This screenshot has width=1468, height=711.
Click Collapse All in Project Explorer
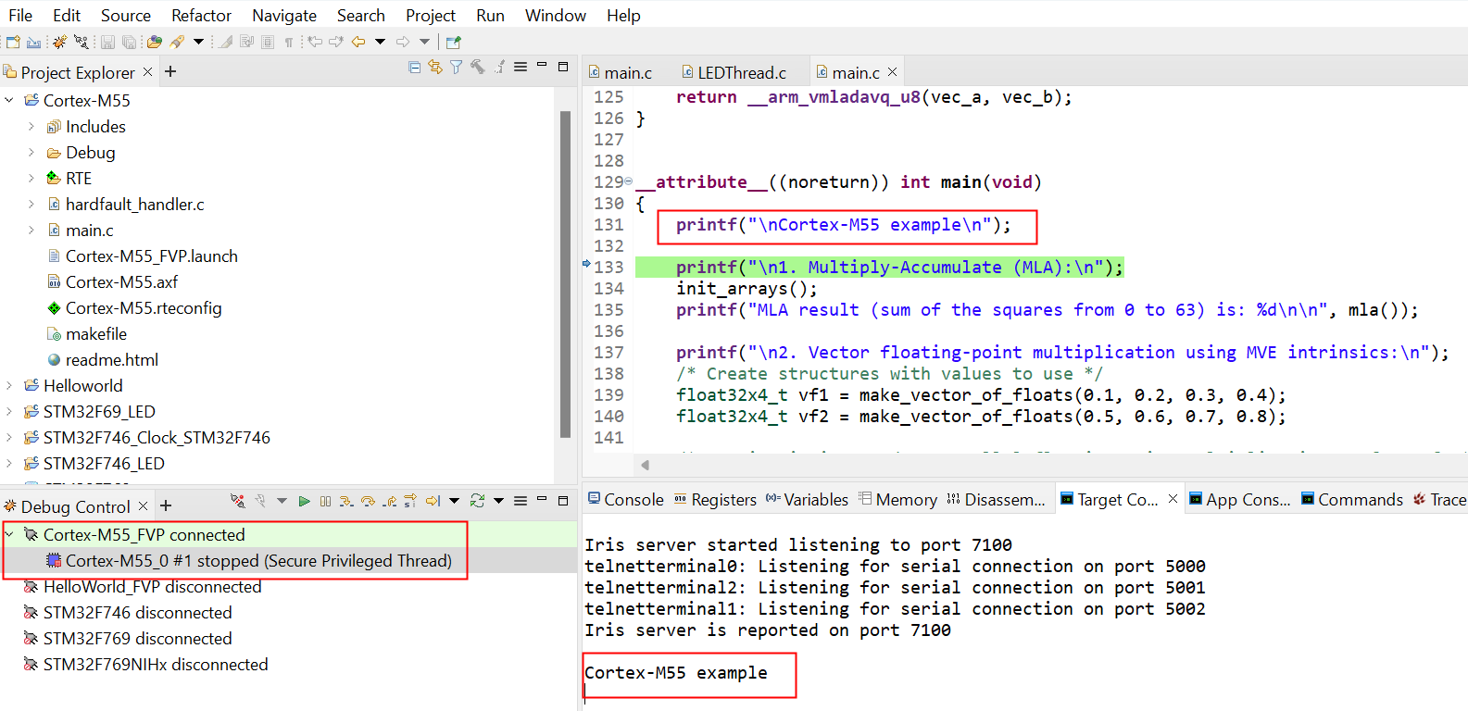(x=414, y=68)
